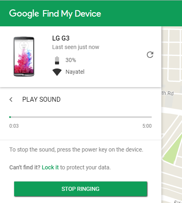182x203 pixels.
Task: Click the Last seen just now status
Action: click(76, 47)
